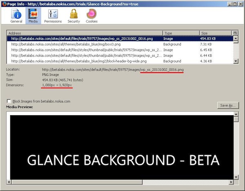Maximize the Page Info window
Screen dimensions: 245x191
[235, 4]
